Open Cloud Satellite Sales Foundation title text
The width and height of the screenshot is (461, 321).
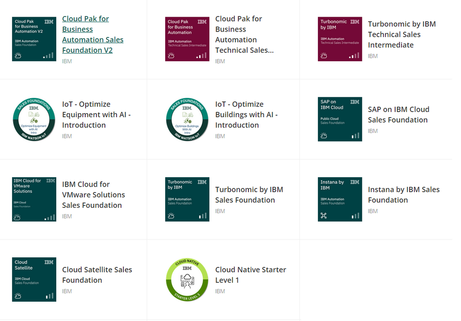pos(97,275)
